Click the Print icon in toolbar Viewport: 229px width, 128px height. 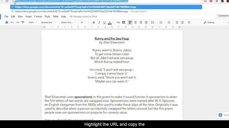tap(7, 22)
